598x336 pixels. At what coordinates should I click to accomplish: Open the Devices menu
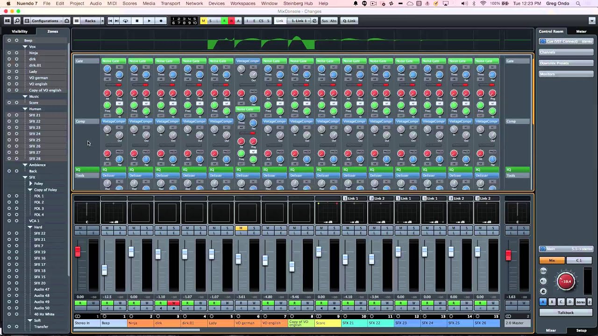216,3
